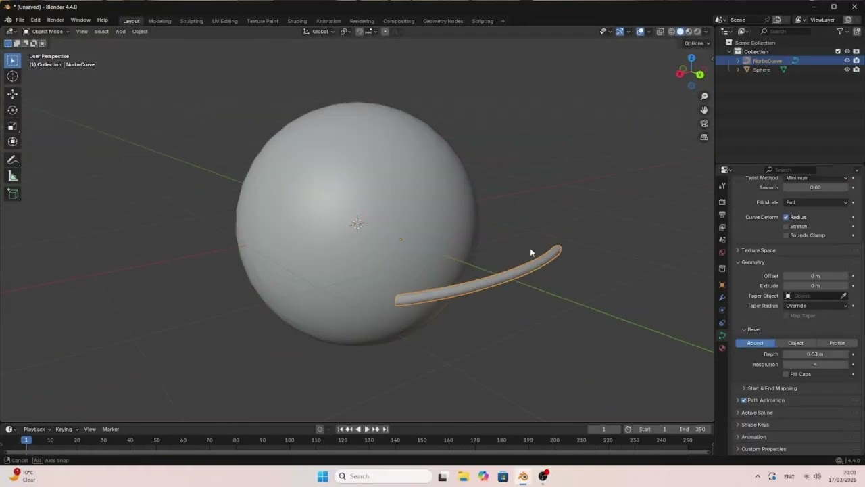Select the Cursor tool in the toolbar
Image resolution: width=865 pixels, height=487 pixels.
(12, 76)
